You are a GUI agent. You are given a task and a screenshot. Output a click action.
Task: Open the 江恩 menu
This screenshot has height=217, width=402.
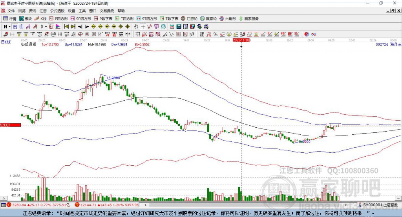pyautogui.click(x=43, y=11)
